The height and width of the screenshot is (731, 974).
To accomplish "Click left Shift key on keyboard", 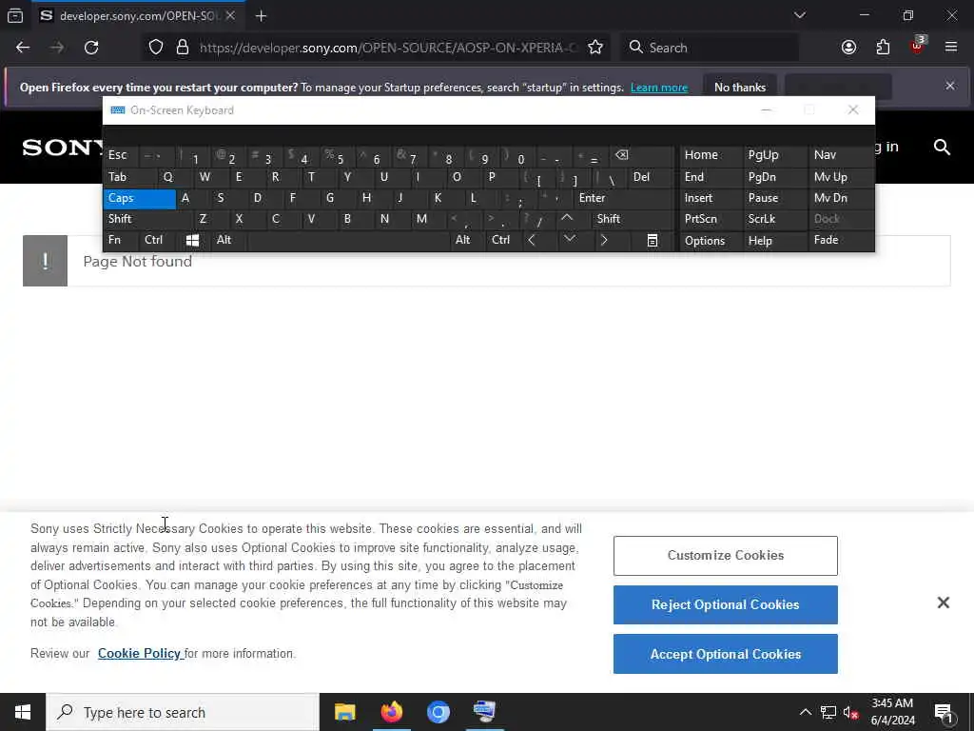I will (147, 219).
